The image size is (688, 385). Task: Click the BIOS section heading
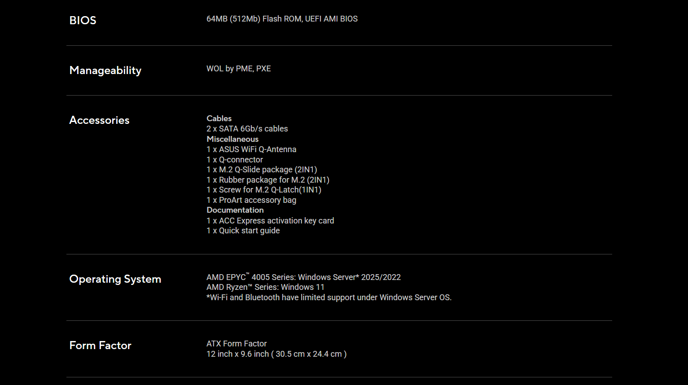[x=83, y=20]
